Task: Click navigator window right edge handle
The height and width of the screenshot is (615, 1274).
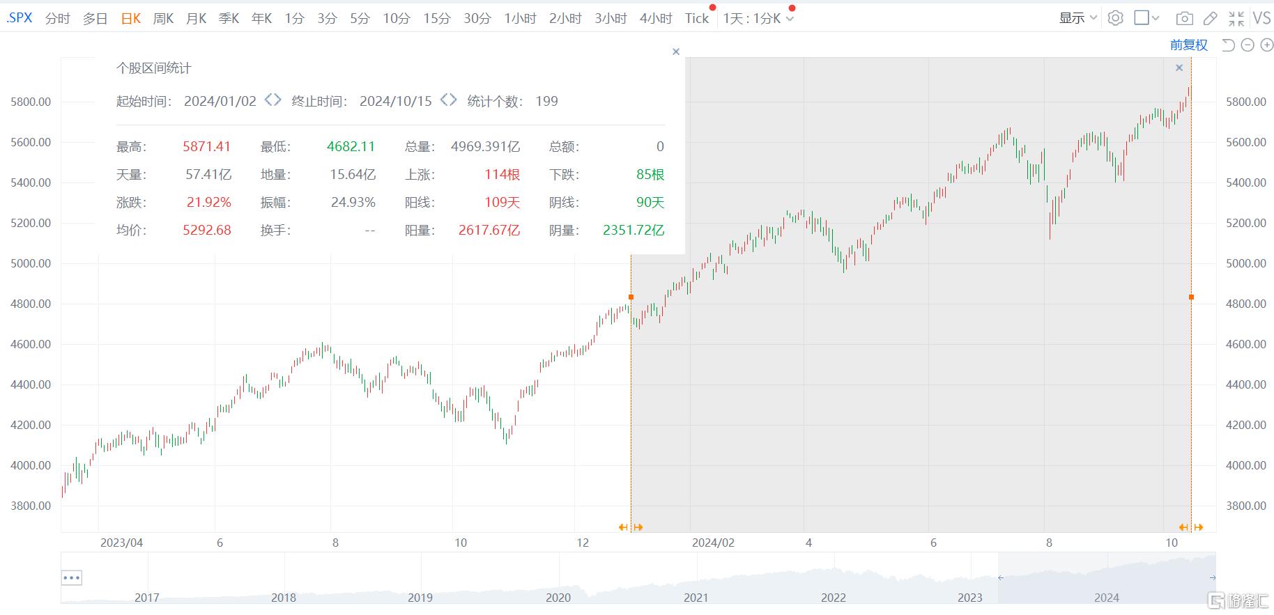Action: point(1213,577)
